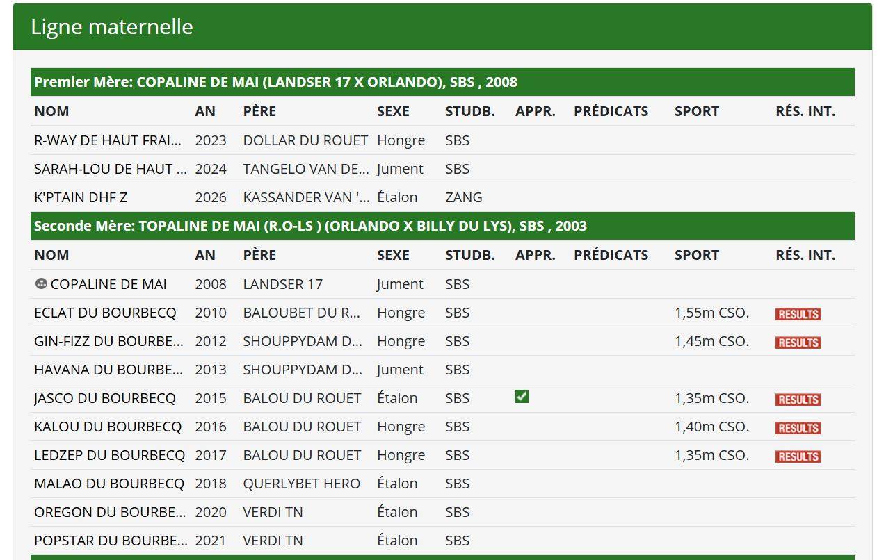
Task: Open HAVANA DU BOURBE... horse page
Action: click(110, 370)
